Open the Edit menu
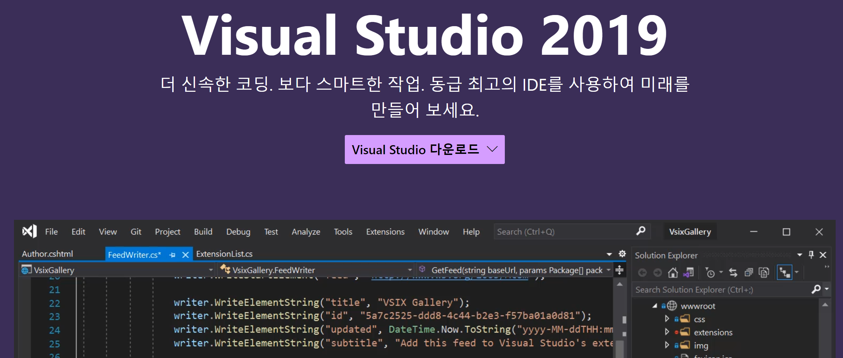This screenshot has width=843, height=358. point(78,232)
